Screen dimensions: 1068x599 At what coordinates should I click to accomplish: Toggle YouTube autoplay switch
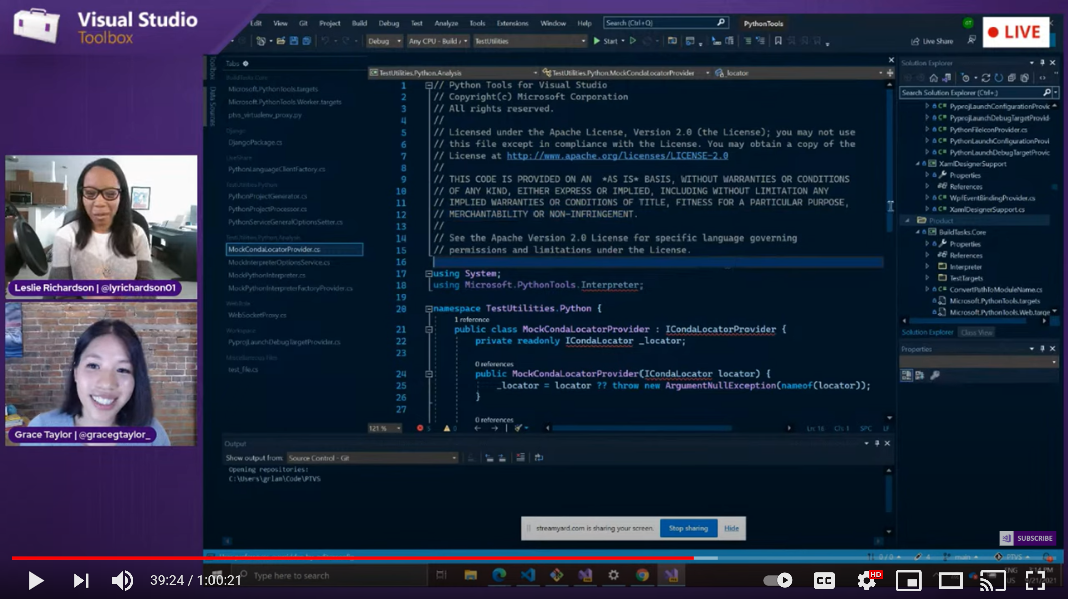(x=778, y=580)
